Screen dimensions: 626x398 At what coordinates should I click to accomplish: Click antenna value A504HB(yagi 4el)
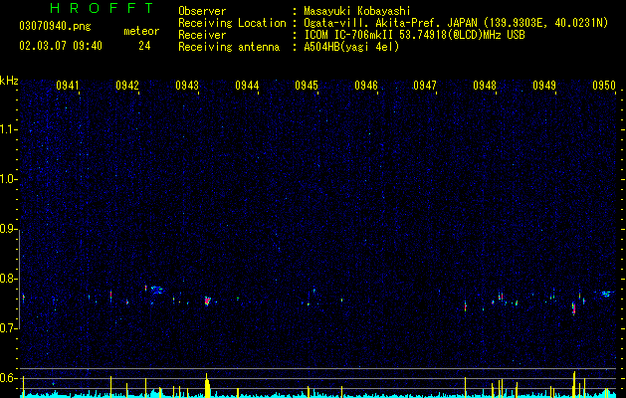point(351,47)
